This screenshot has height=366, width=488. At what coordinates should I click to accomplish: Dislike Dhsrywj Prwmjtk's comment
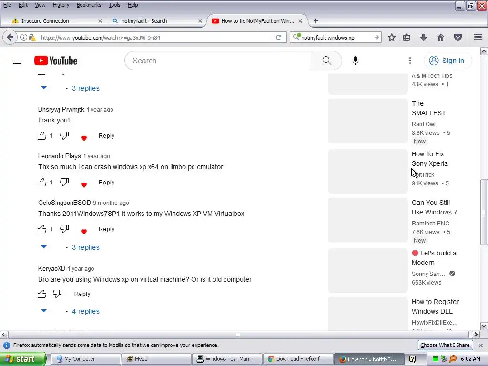[x=64, y=136]
